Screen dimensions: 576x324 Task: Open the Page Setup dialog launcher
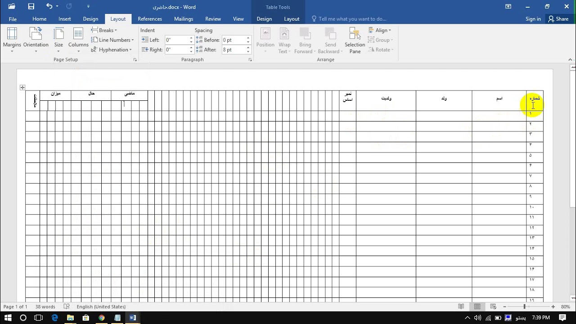135,59
